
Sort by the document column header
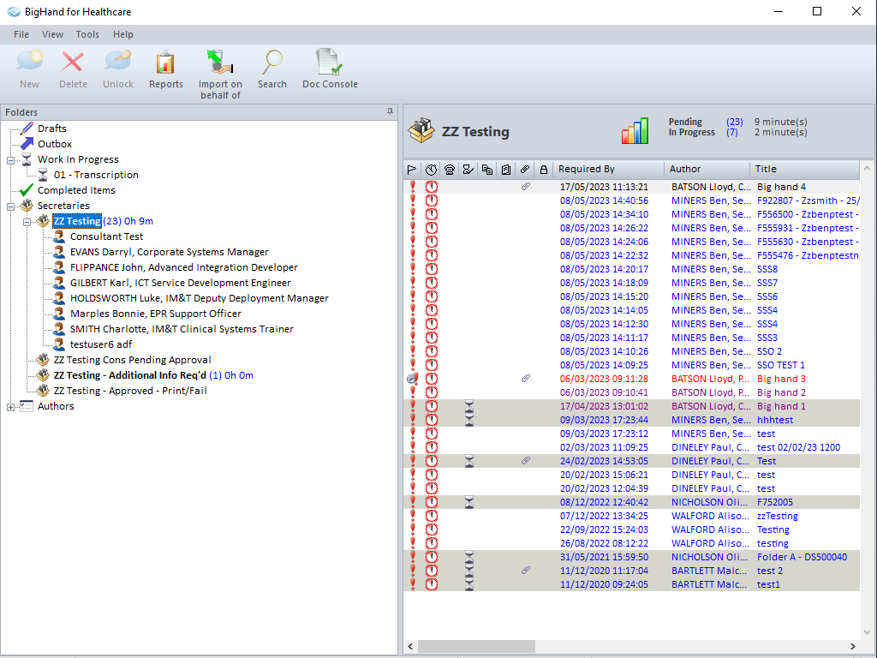[506, 170]
